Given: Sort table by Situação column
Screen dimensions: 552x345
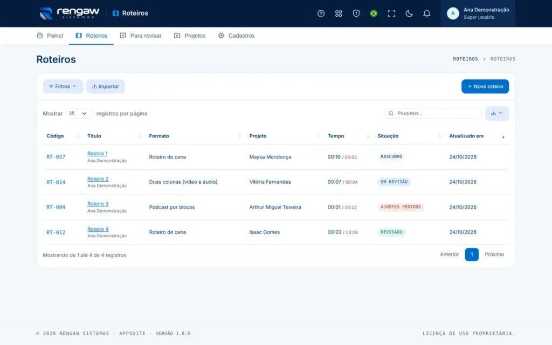Looking at the screenshot, I should [x=409, y=136].
